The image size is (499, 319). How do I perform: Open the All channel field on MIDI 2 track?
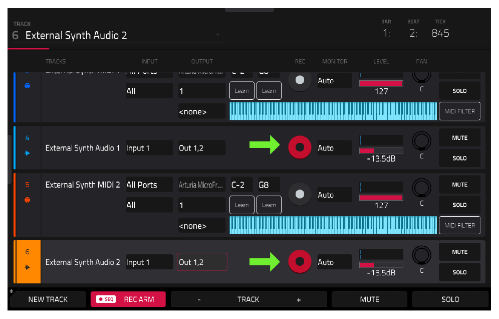point(149,205)
